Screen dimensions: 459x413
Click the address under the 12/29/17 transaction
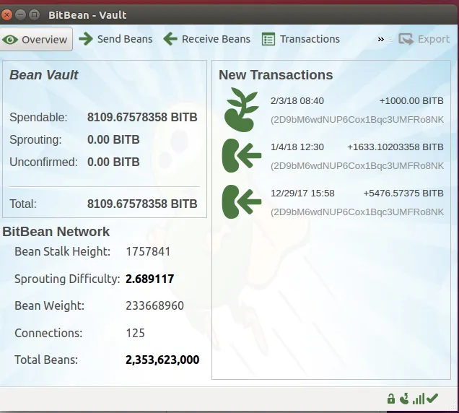(357, 212)
